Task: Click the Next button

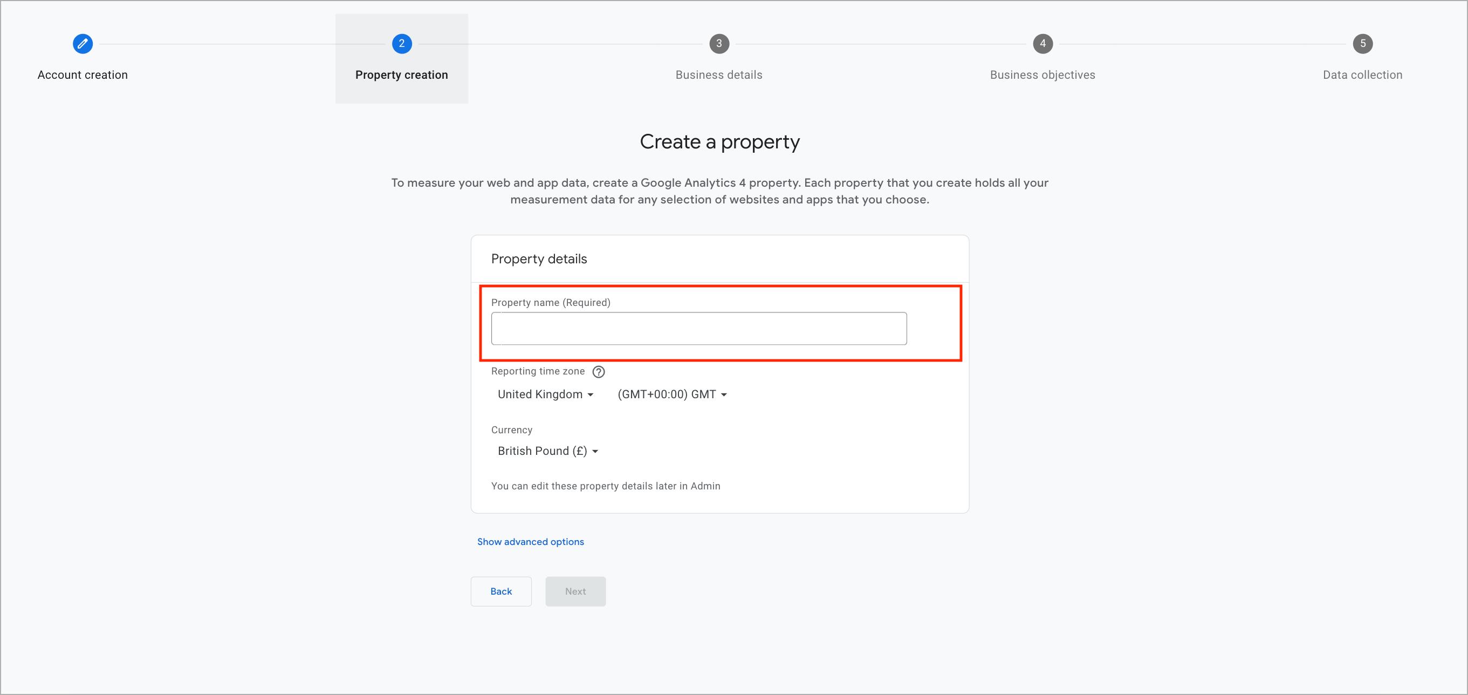Action: tap(575, 591)
